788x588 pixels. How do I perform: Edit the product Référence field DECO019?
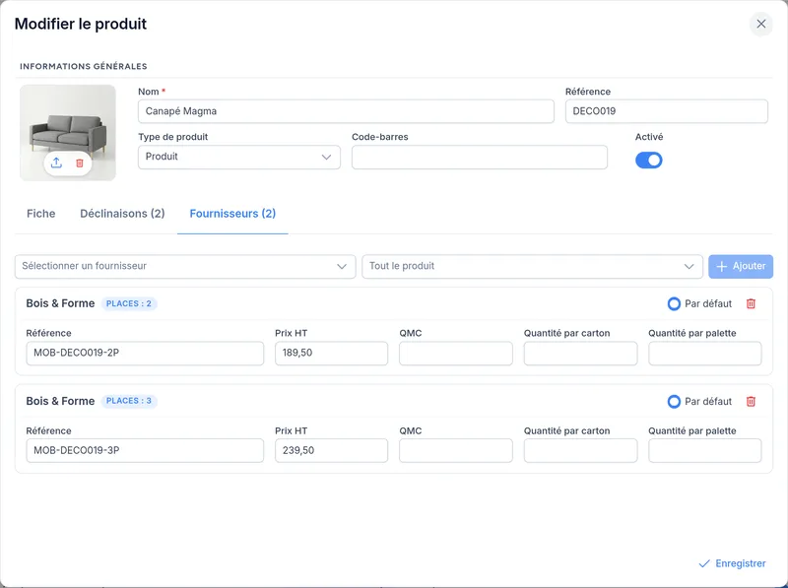point(667,111)
